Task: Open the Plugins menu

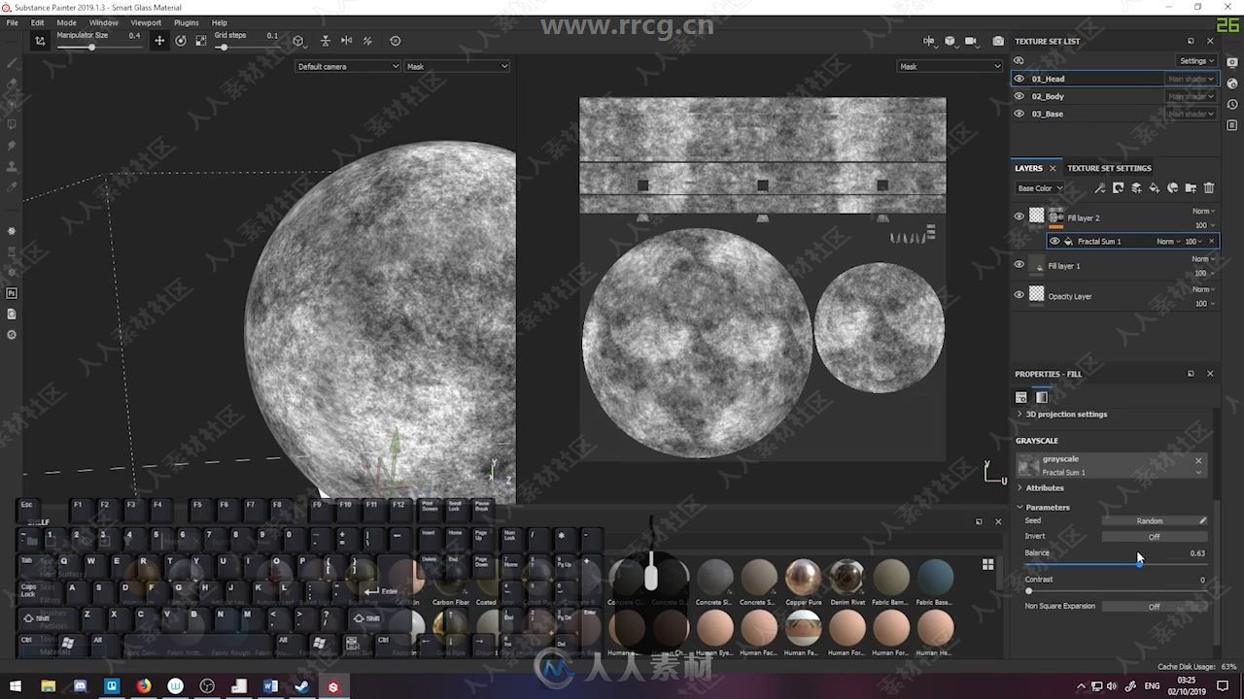Action: click(187, 22)
